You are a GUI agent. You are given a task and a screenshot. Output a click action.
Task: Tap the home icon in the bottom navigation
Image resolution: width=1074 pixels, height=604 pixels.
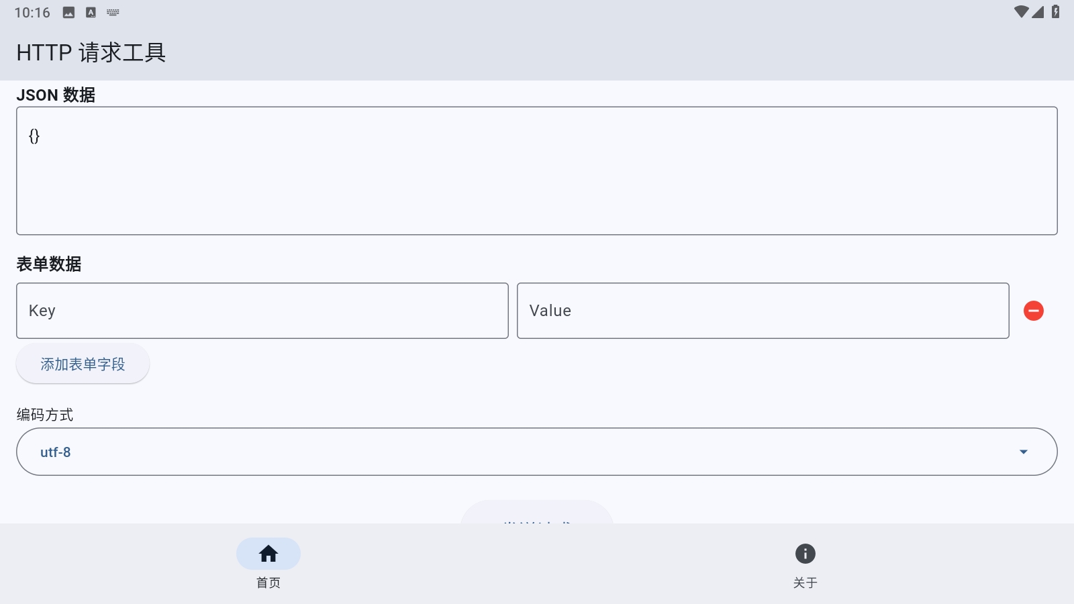[x=268, y=554]
